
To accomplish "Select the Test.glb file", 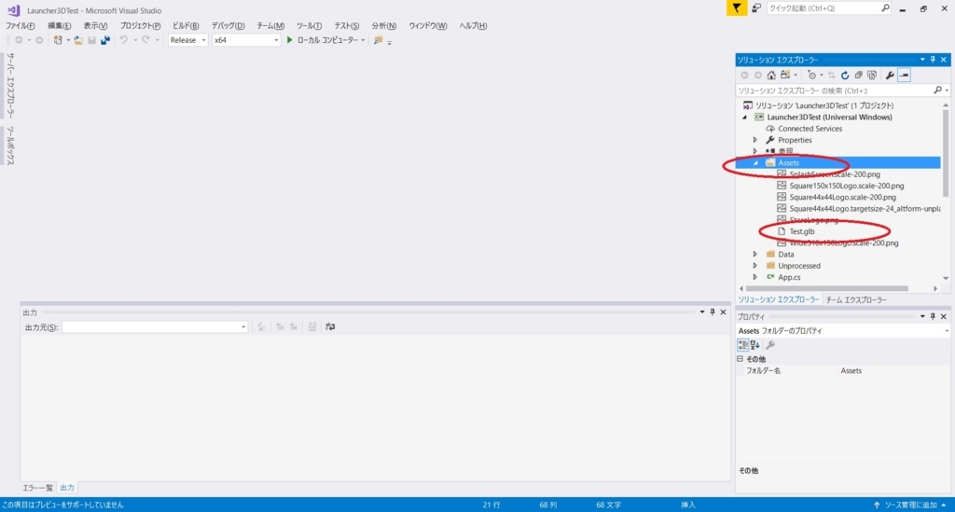I will 801,232.
